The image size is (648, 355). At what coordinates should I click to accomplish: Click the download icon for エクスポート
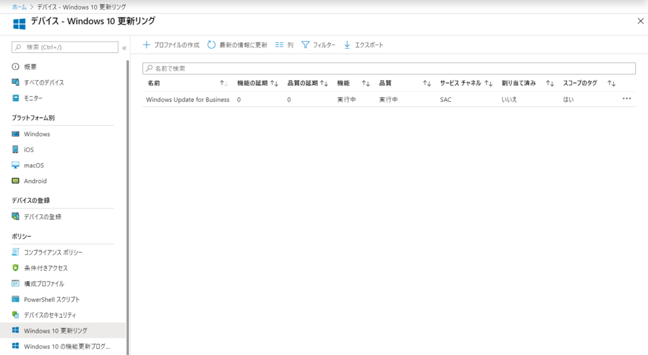[347, 44]
